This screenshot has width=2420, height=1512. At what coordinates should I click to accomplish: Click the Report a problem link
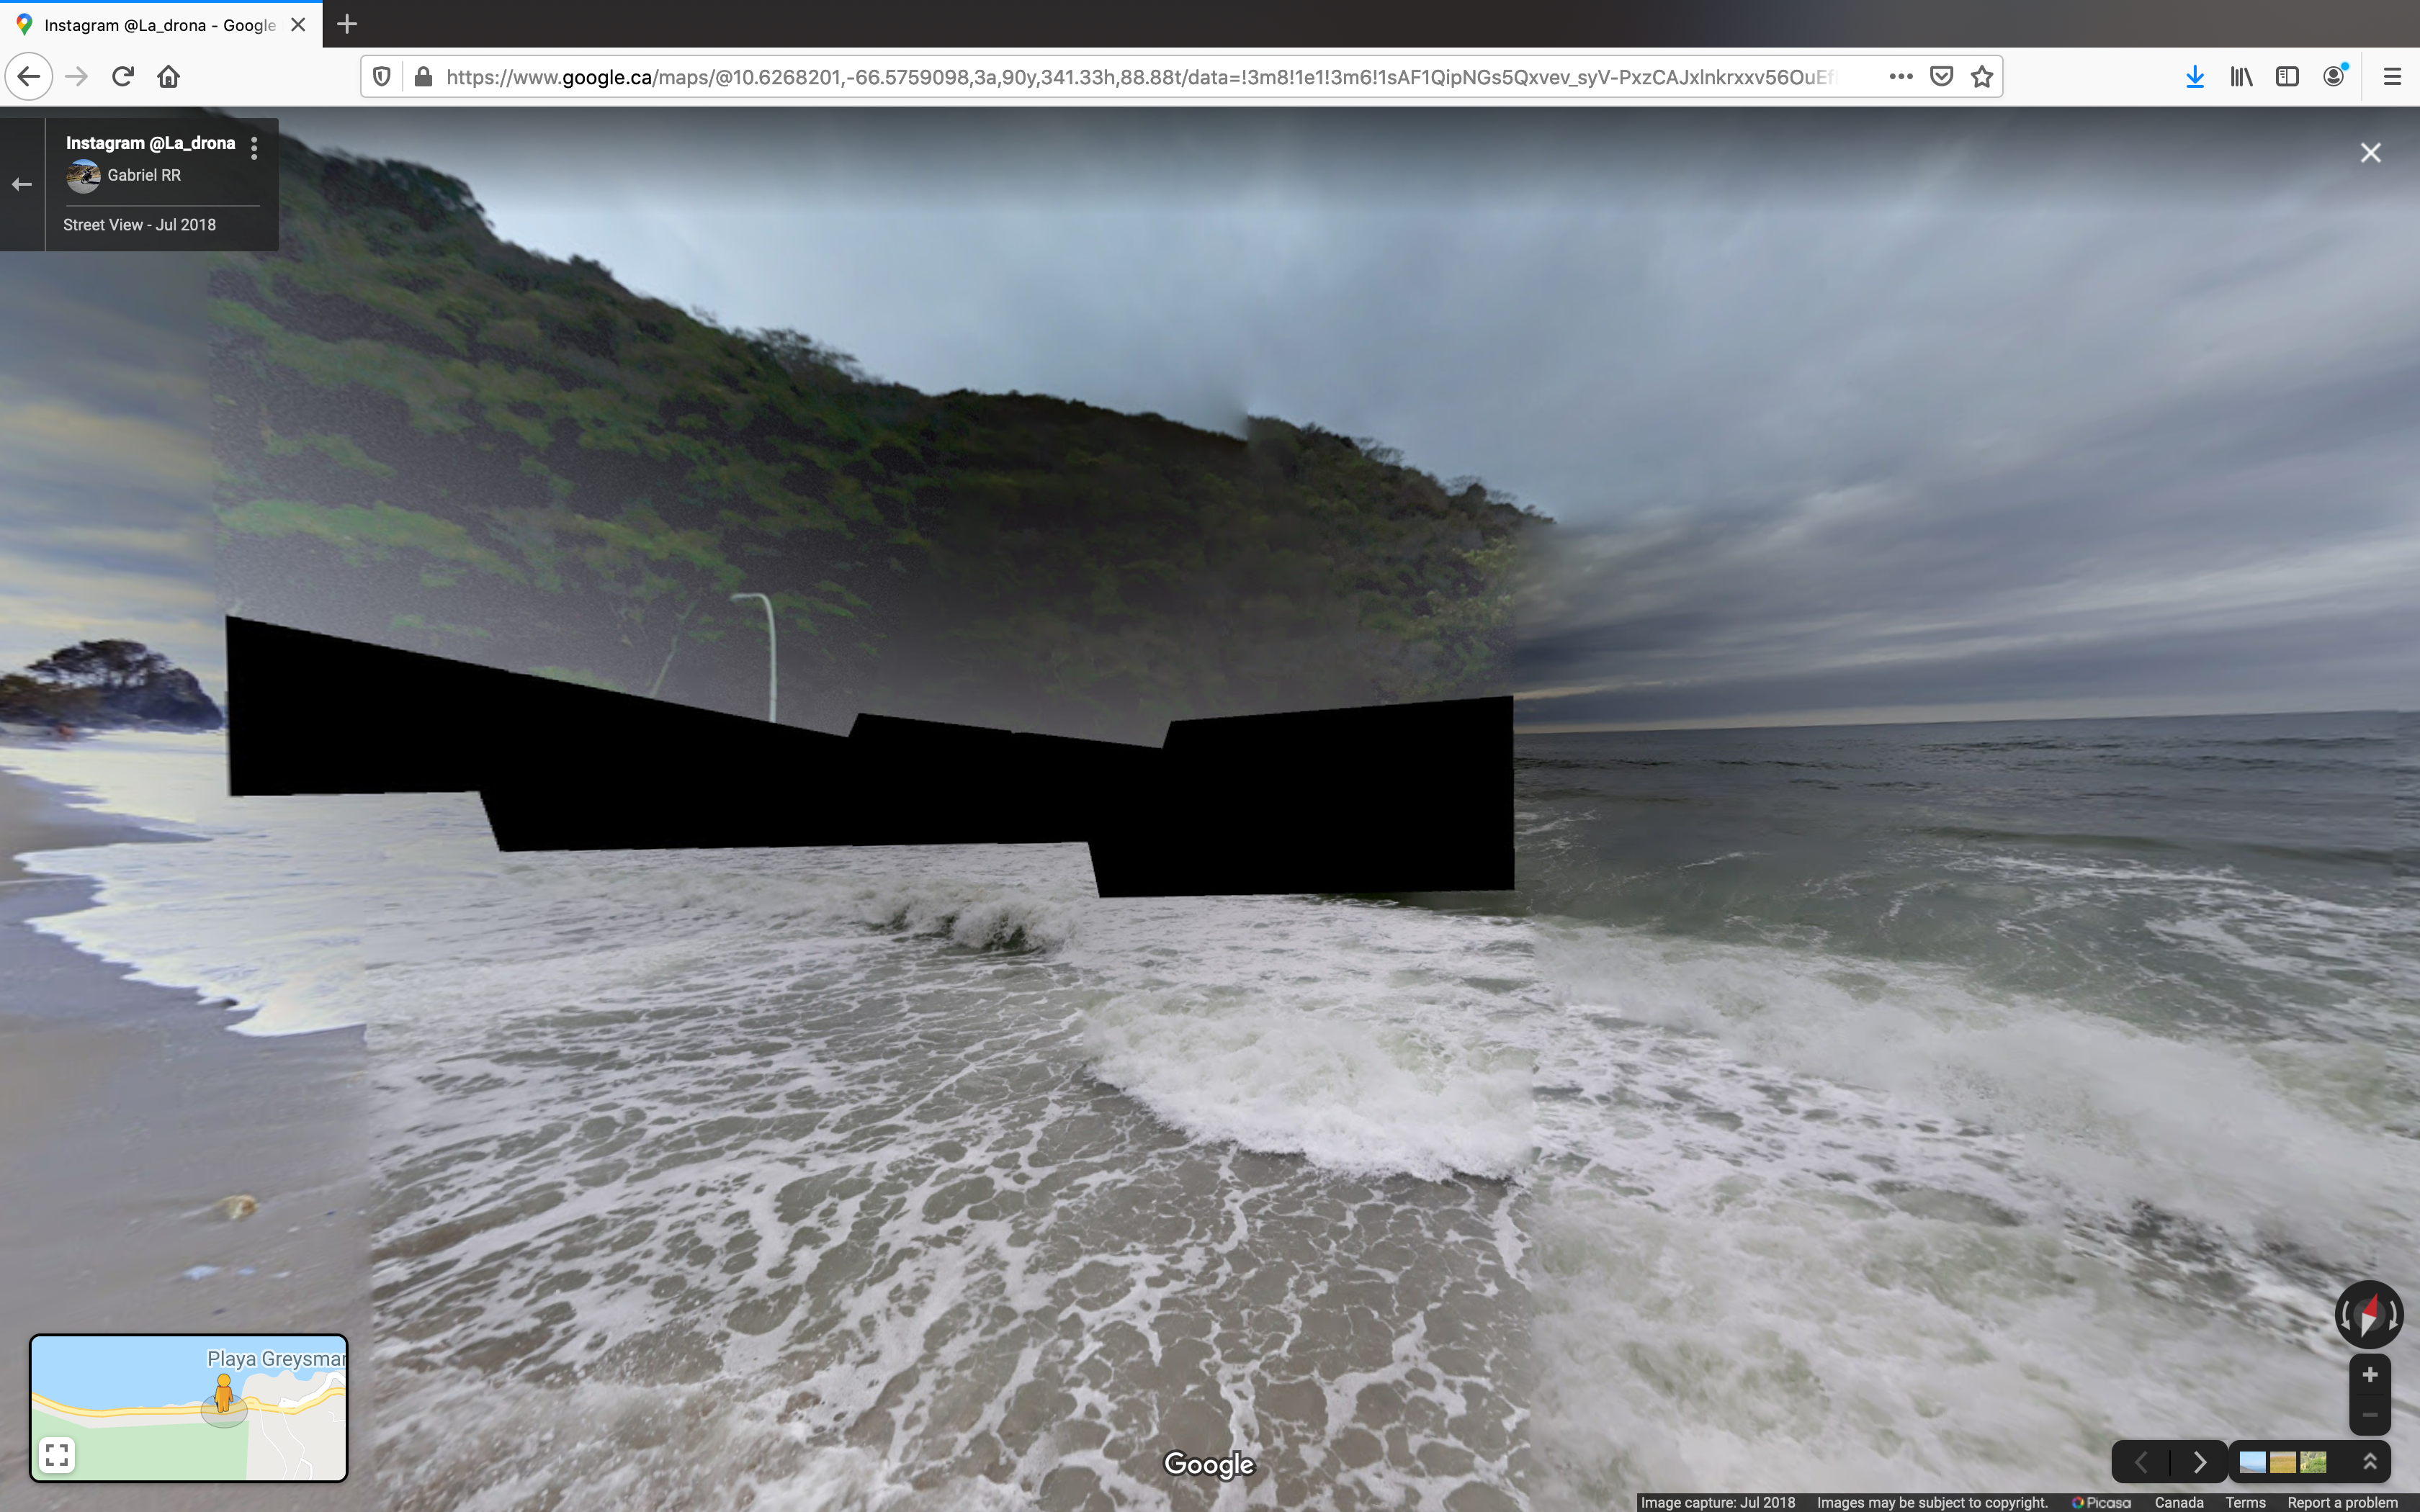coord(2342,1502)
